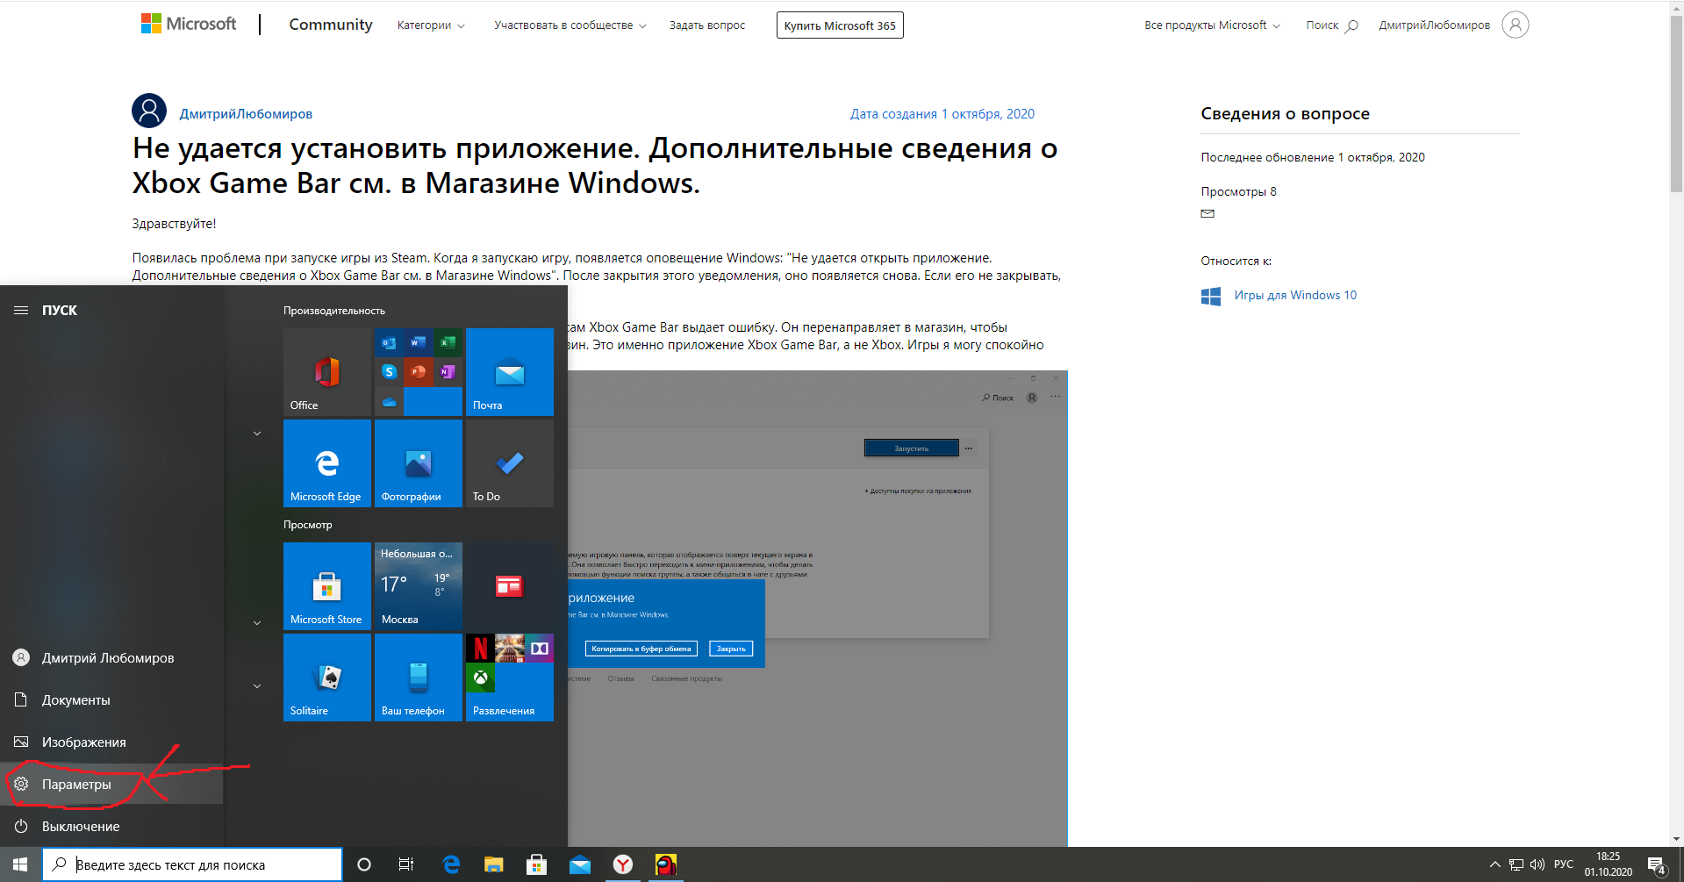The image size is (1684, 882).
Task: Open the To Do tile
Action: point(510,463)
